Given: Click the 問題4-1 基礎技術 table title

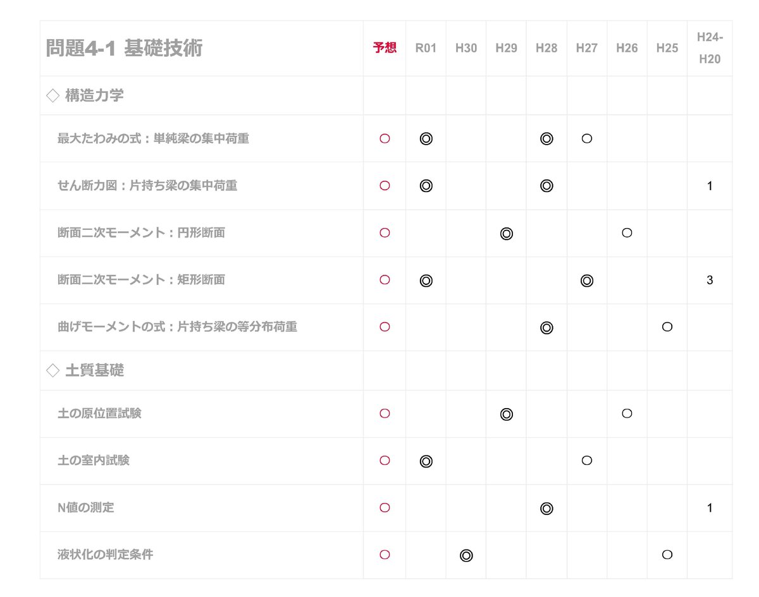Looking at the screenshot, I should (124, 49).
